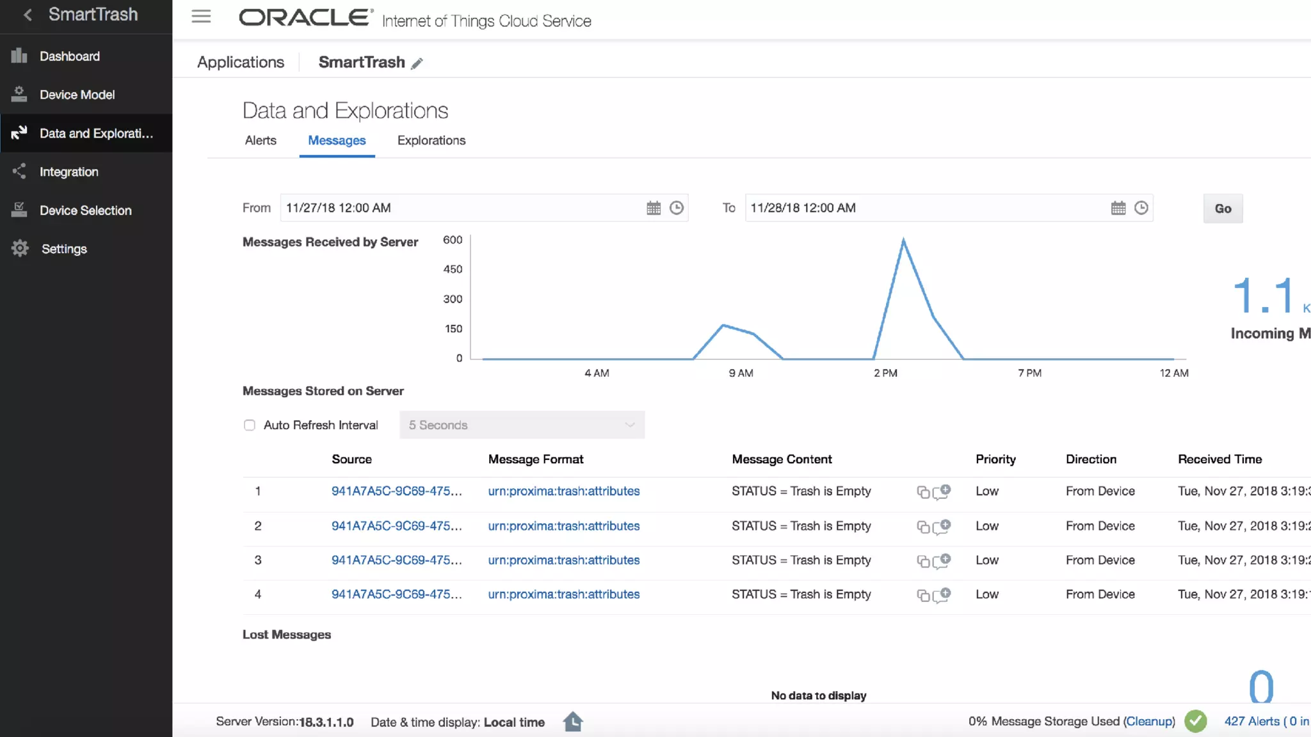Click the copy icon in message row 1
Image resolution: width=1311 pixels, height=737 pixels.
pos(922,492)
